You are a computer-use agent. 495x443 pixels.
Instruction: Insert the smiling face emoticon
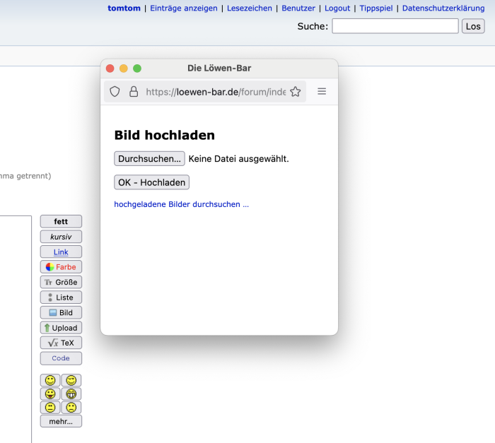(x=50, y=380)
